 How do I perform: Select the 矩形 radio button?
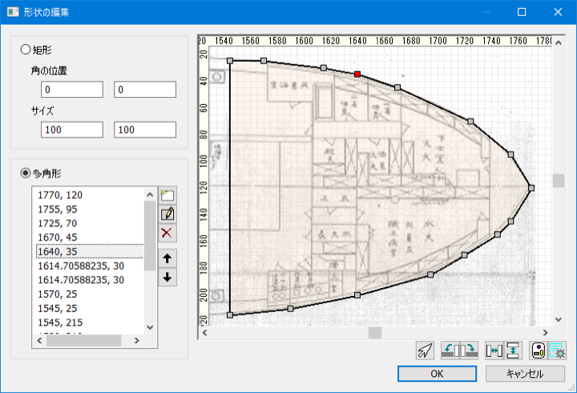pyautogui.click(x=26, y=50)
